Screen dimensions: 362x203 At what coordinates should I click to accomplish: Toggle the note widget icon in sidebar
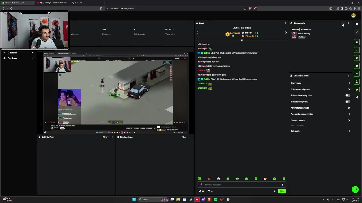click(357, 58)
